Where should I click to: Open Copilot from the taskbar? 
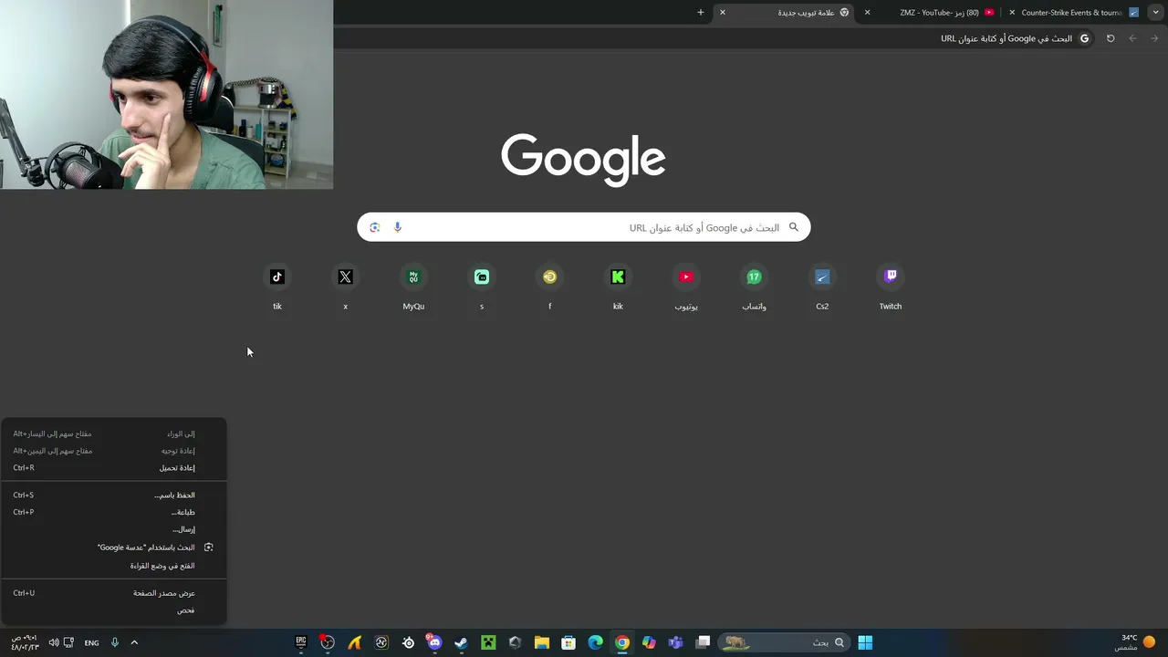(649, 642)
